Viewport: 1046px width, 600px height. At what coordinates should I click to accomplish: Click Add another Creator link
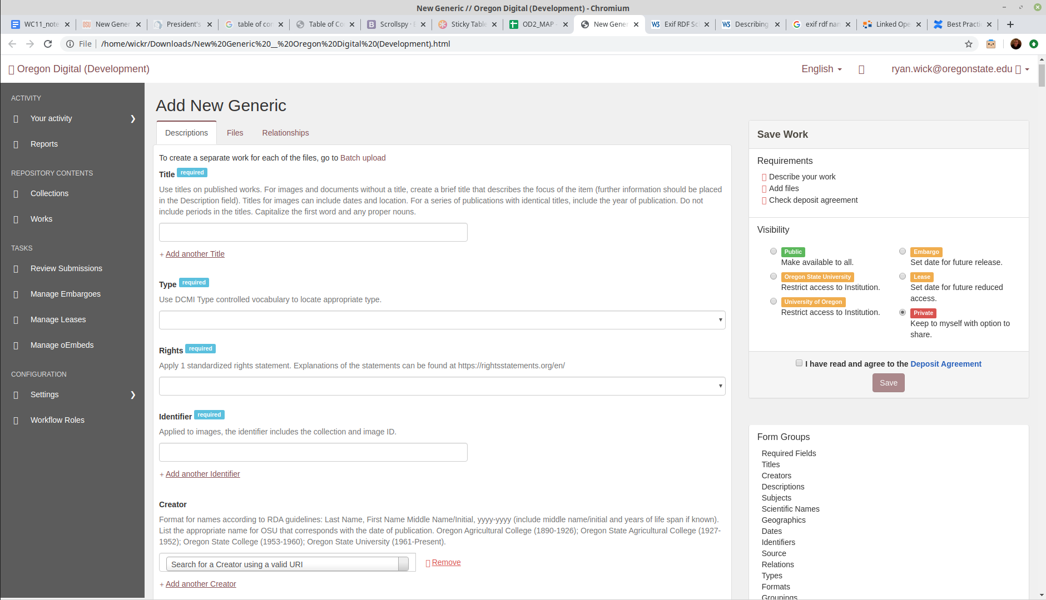(201, 584)
